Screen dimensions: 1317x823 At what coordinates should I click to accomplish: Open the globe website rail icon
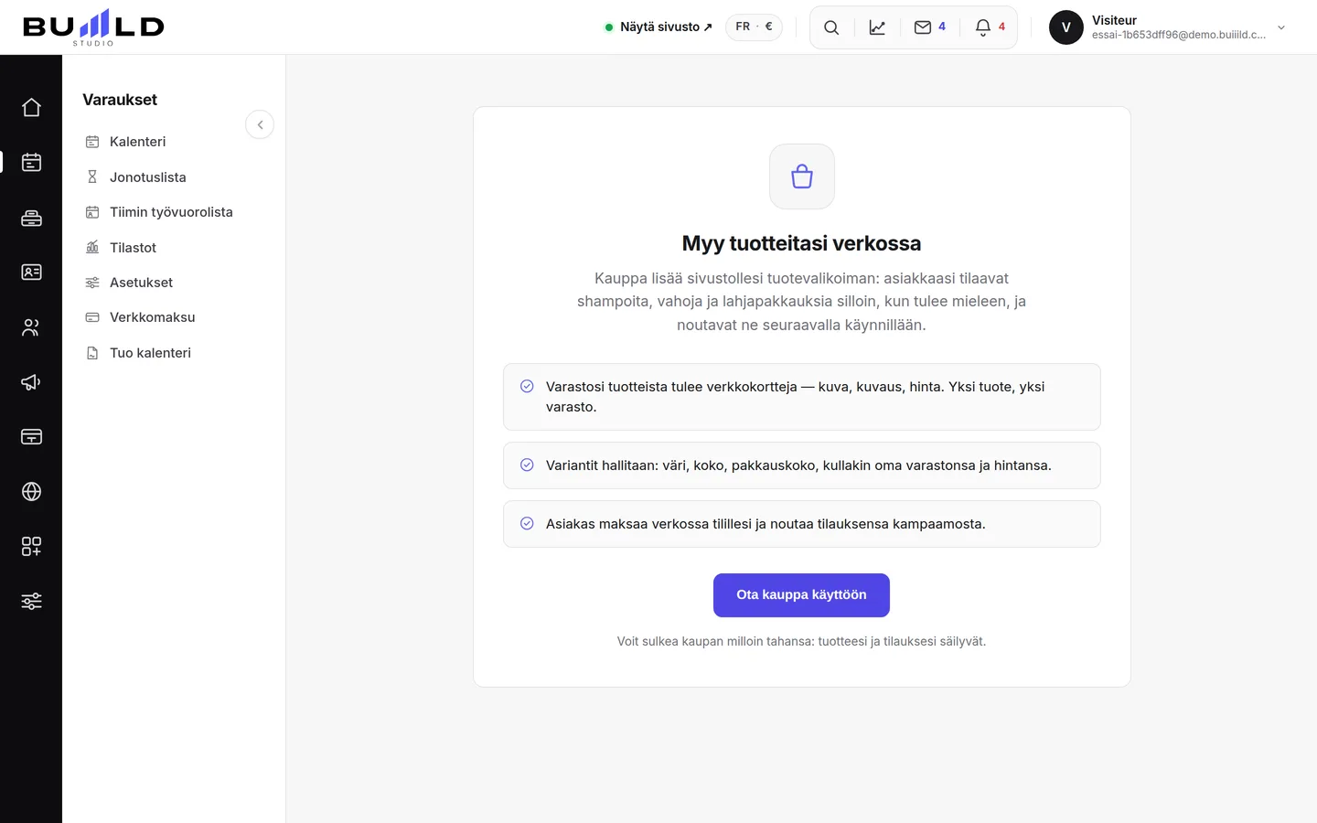pos(31,492)
